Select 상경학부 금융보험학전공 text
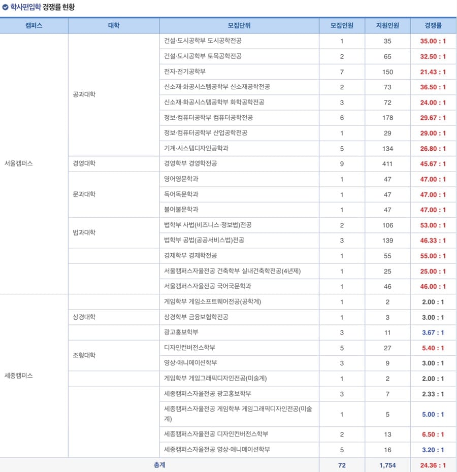457x472 pixels. [196, 317]
